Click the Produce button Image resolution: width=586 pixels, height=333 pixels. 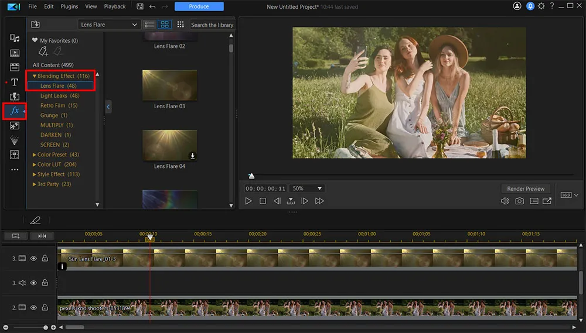pyautogui.click(x=199, y=6)
